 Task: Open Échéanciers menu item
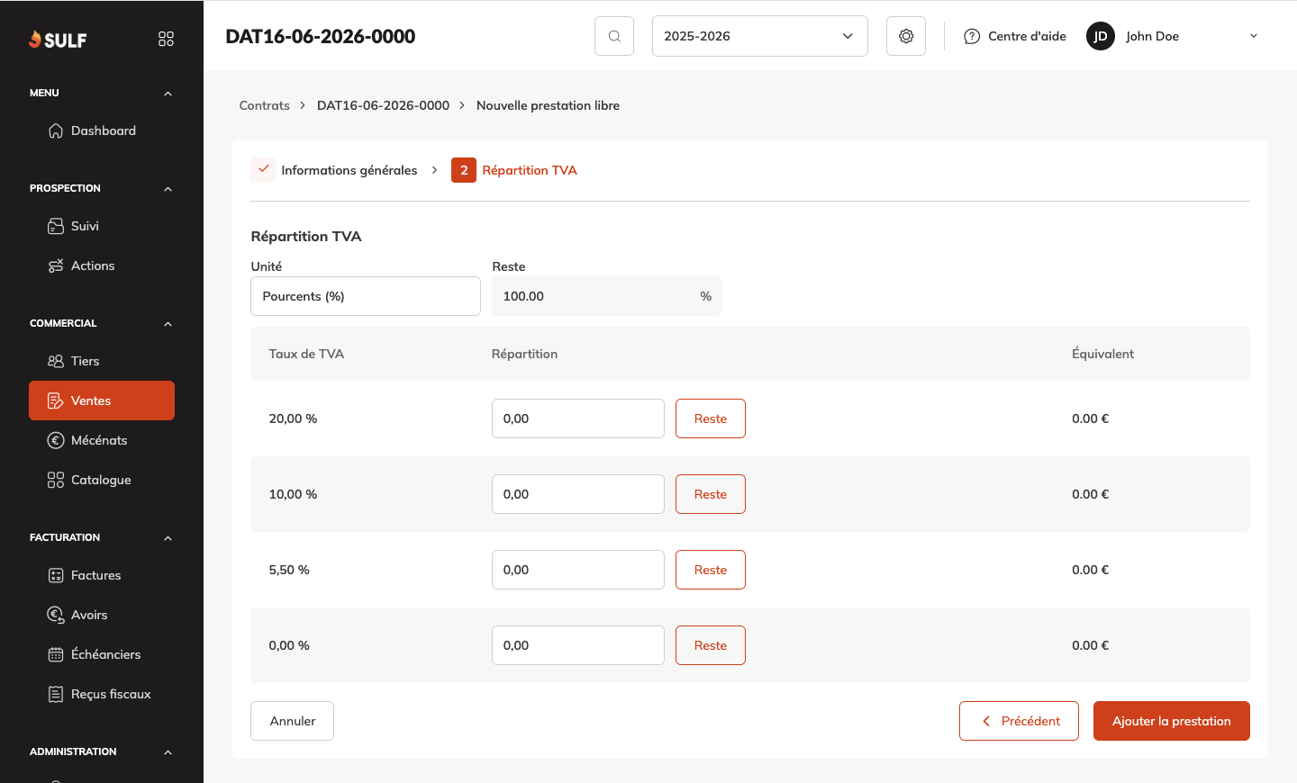point(102,654)
